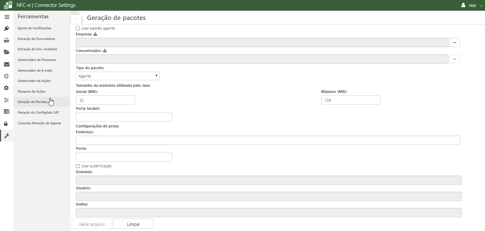Click the open folder sidebar icon
Viewport: 485px width, 231px height.
pos(7,52)
